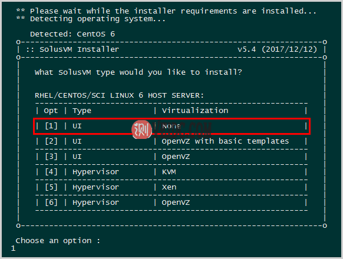Viewport: 343px width, 259px height.
Task: Click the 'Virtualization' column header
Action: 195,111
